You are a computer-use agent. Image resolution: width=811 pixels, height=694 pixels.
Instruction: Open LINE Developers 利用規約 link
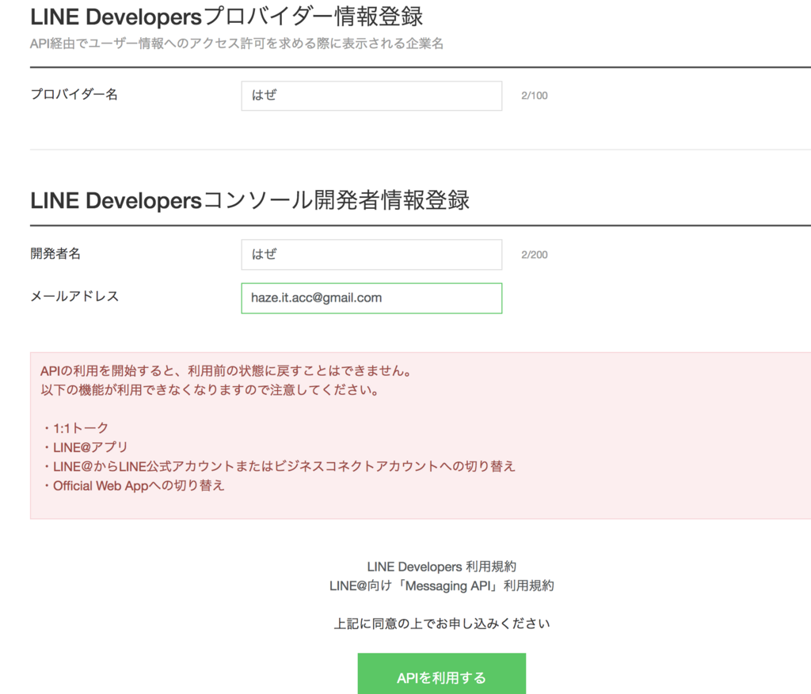point(442,567)
